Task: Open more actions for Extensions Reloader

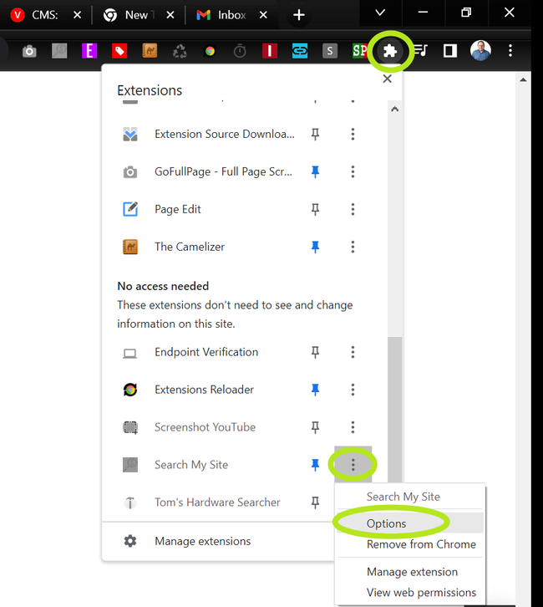Action: 353,390
